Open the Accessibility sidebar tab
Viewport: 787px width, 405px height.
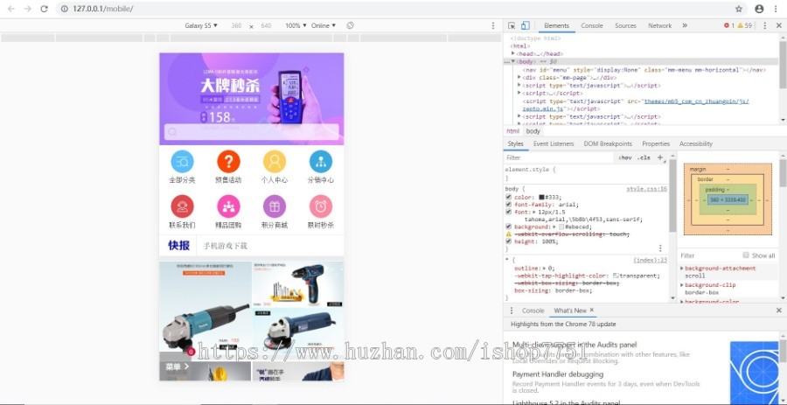(696, 143)
